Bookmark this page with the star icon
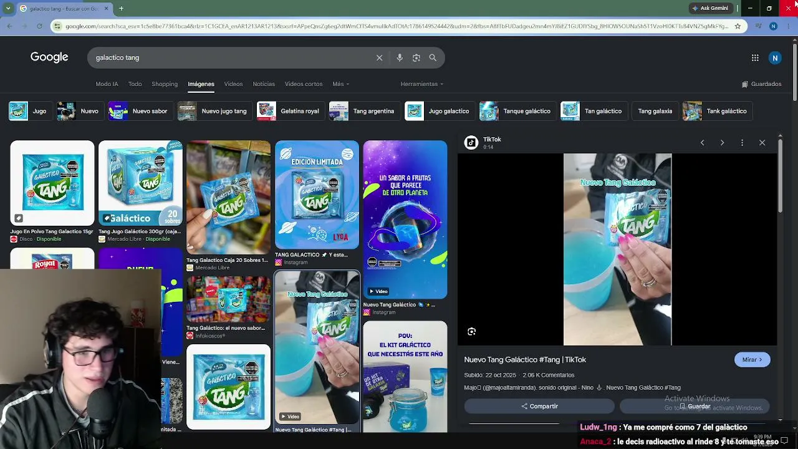 738,26
